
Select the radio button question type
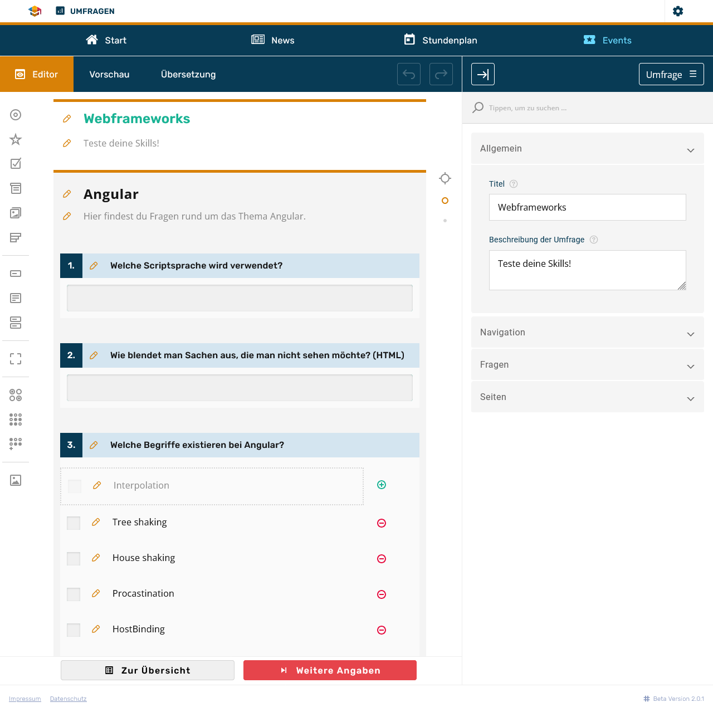(15, 115)
